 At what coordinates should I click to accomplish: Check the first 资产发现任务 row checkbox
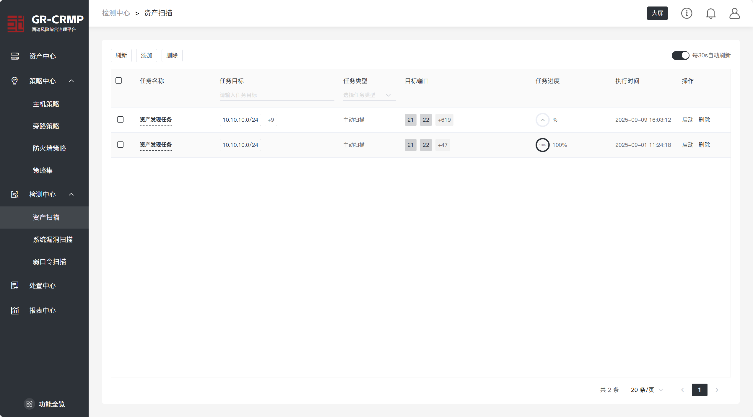(120, 120)
